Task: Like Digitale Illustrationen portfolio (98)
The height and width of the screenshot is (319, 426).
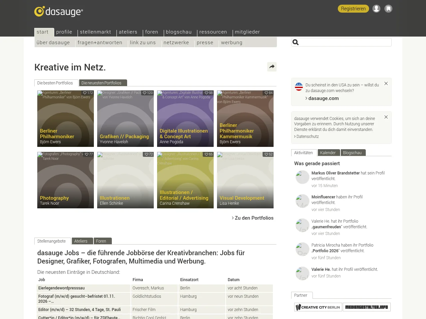Action: pyautogui.click(x=209, y=93)
